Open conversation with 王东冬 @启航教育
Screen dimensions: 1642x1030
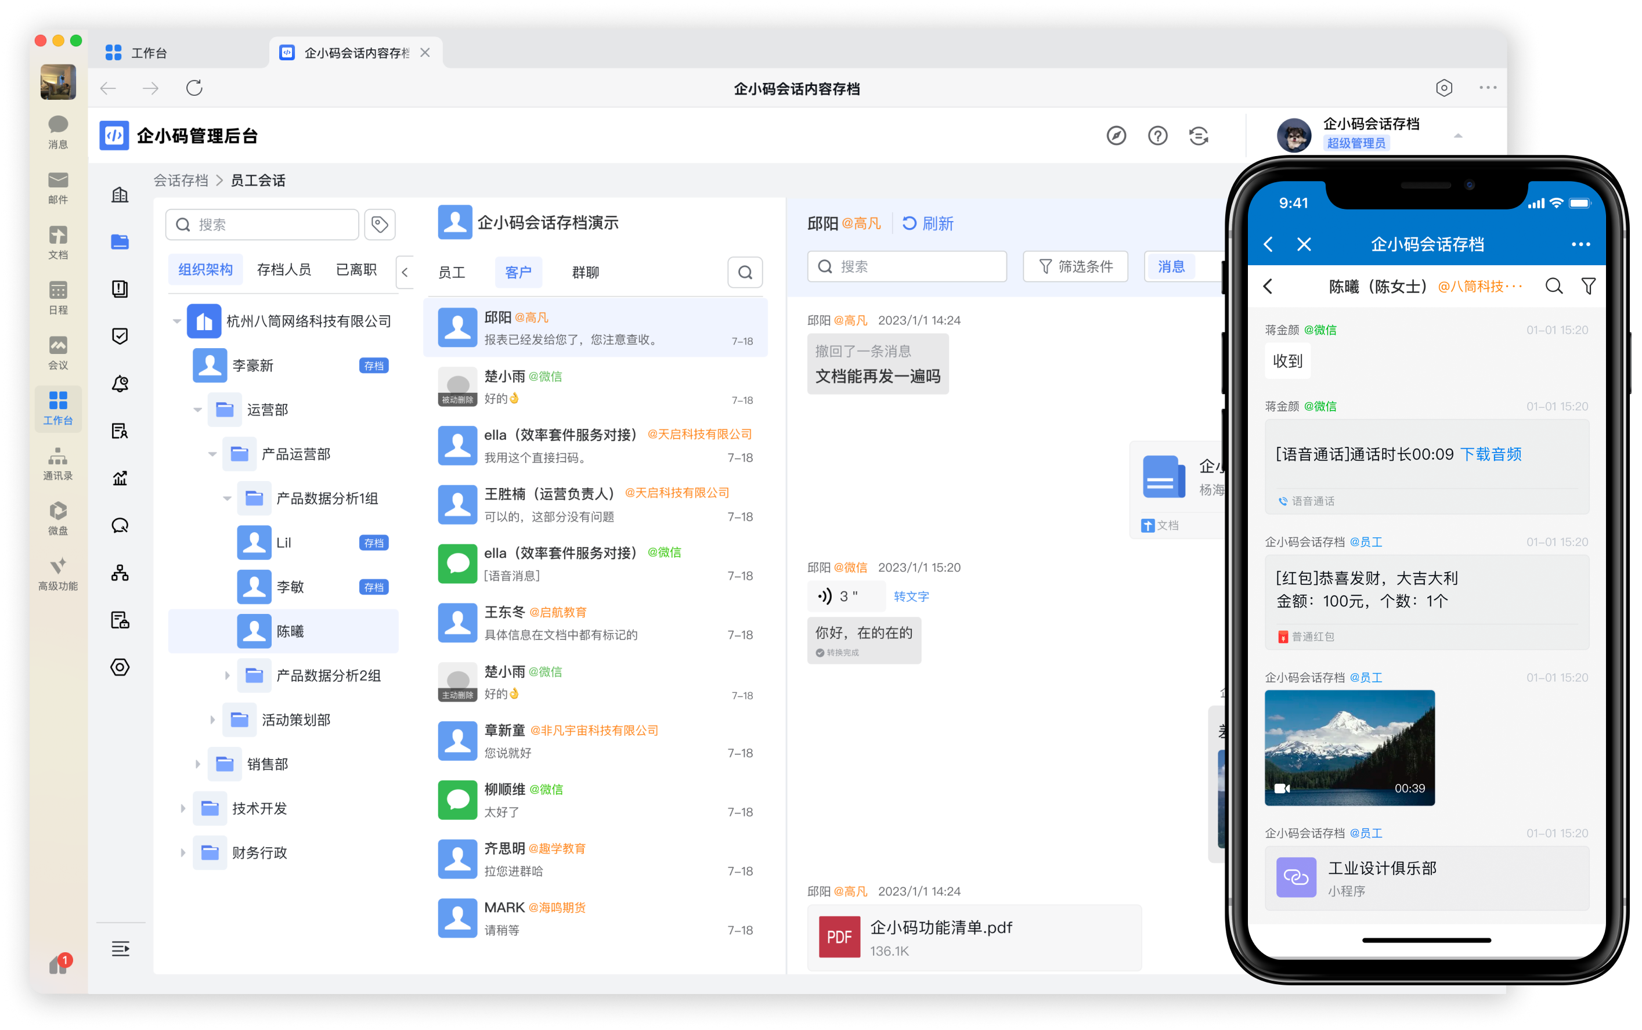pyautogui.click(x=596, y=623)
